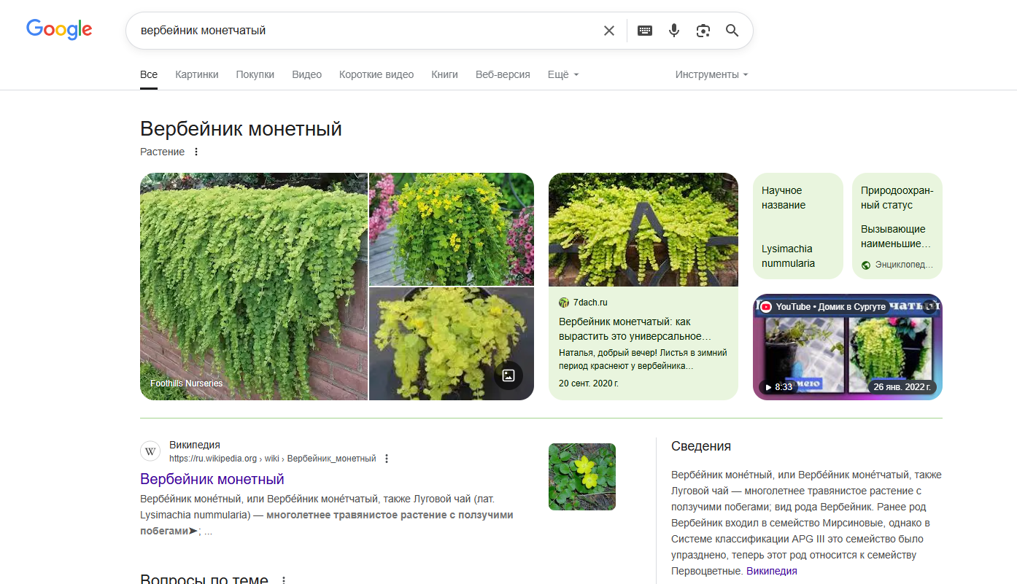Screen dimensions: 1017x584
Task: Click the Google logo
Action: (59, 30)
